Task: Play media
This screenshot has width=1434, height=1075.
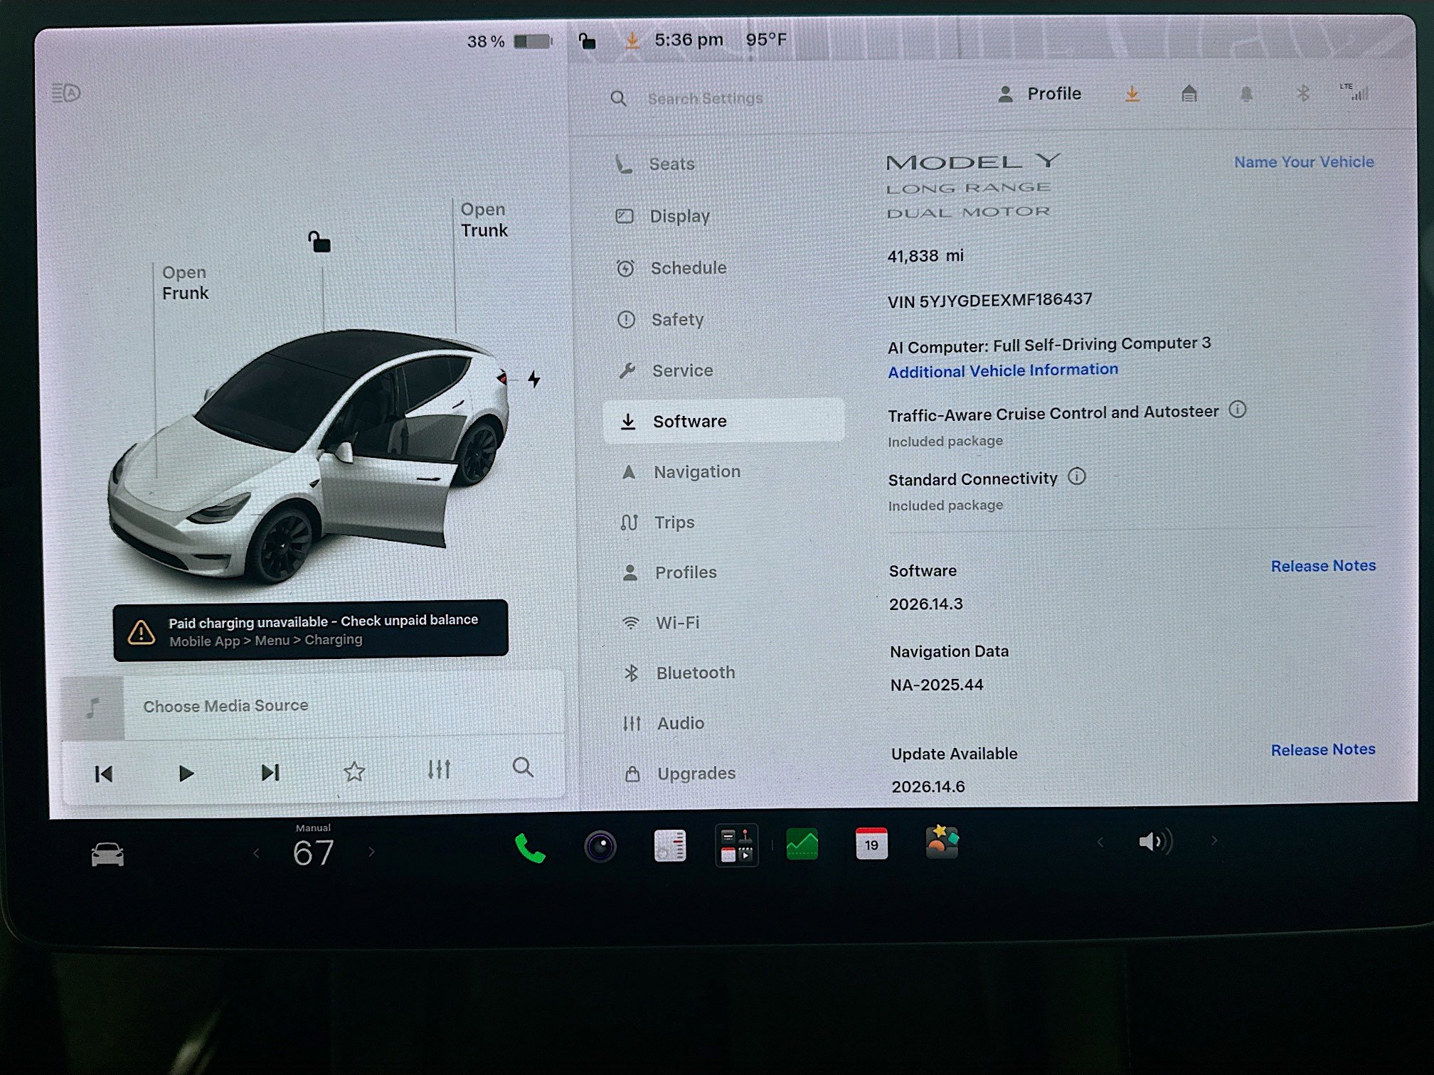Action: pos(186,773)
